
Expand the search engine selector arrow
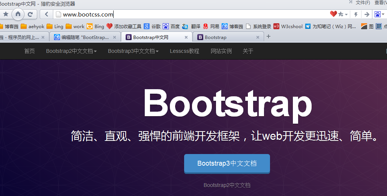pyautogui.click(x=383, y=15)
